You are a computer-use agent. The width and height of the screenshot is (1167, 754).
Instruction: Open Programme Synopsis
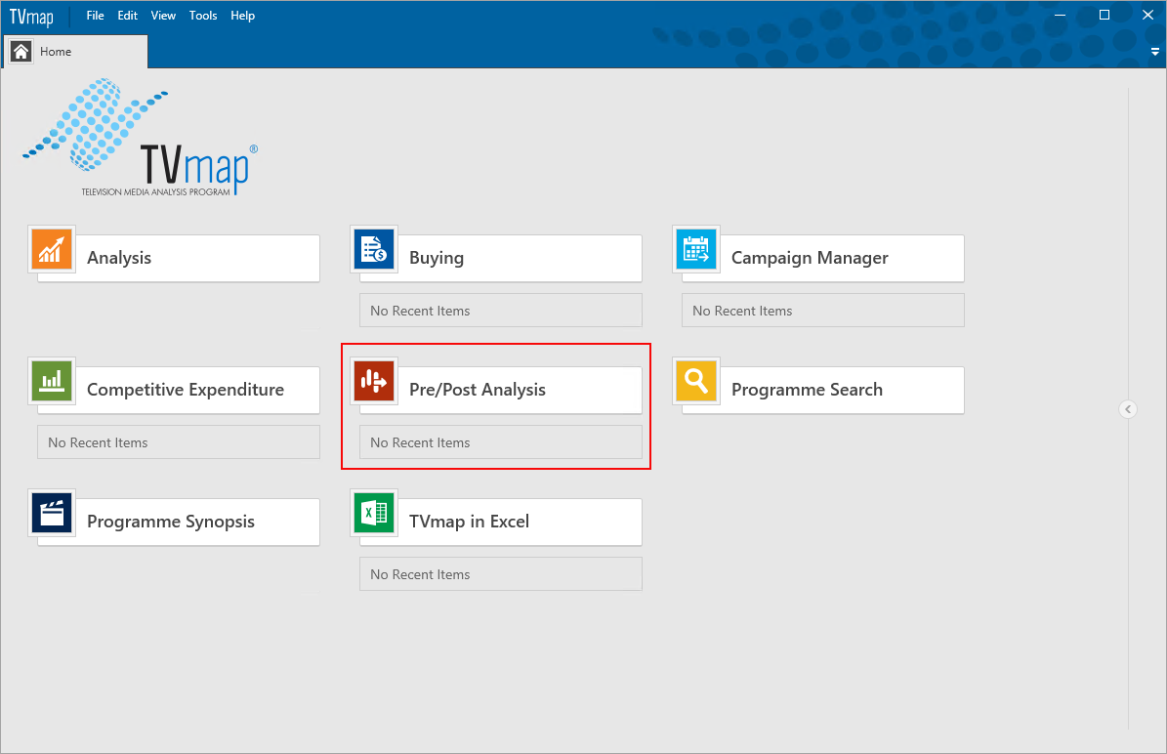(179, 522)
